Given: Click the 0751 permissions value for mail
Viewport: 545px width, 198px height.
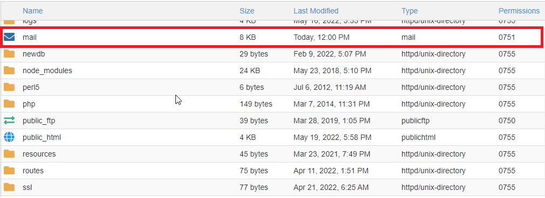Looking at the screenshot, I should 507,37.
